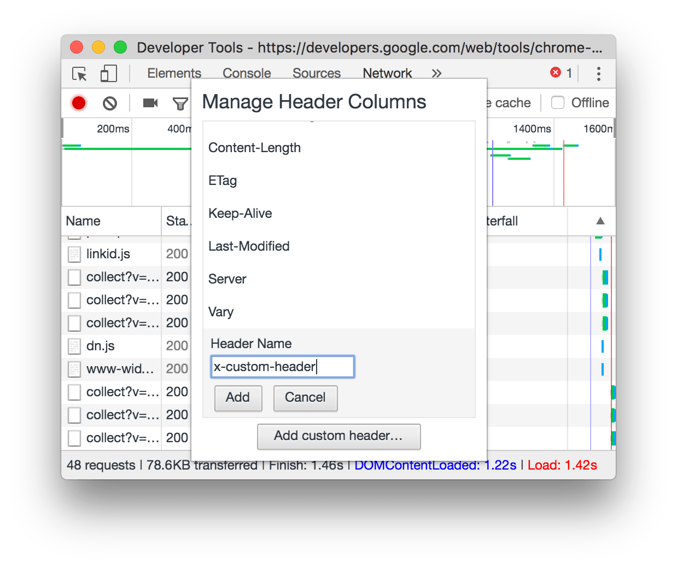This screenshot has width=677, height=567.
Task: Expand hidden panels with the chevron overflow
Action: click(x=436, y=73)
